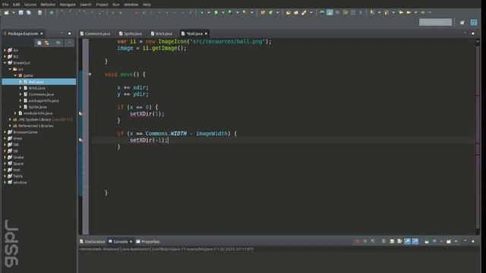Click the green Run button in toolbar
The width and height of the screenshot is (486, 273).
point(216,13)
